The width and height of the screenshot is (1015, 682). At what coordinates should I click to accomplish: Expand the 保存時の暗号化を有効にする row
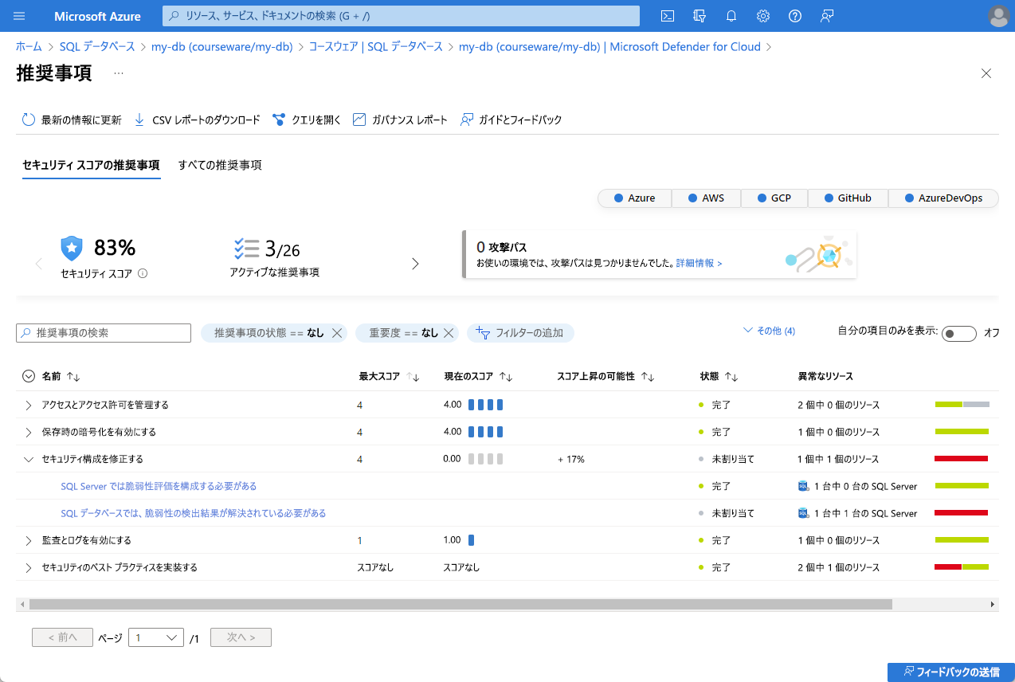[29, 433]
